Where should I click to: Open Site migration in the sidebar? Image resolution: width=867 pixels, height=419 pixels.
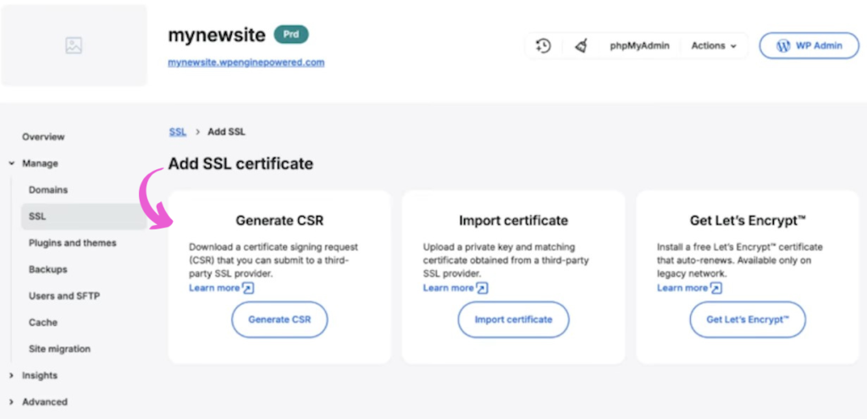[60, 350]
